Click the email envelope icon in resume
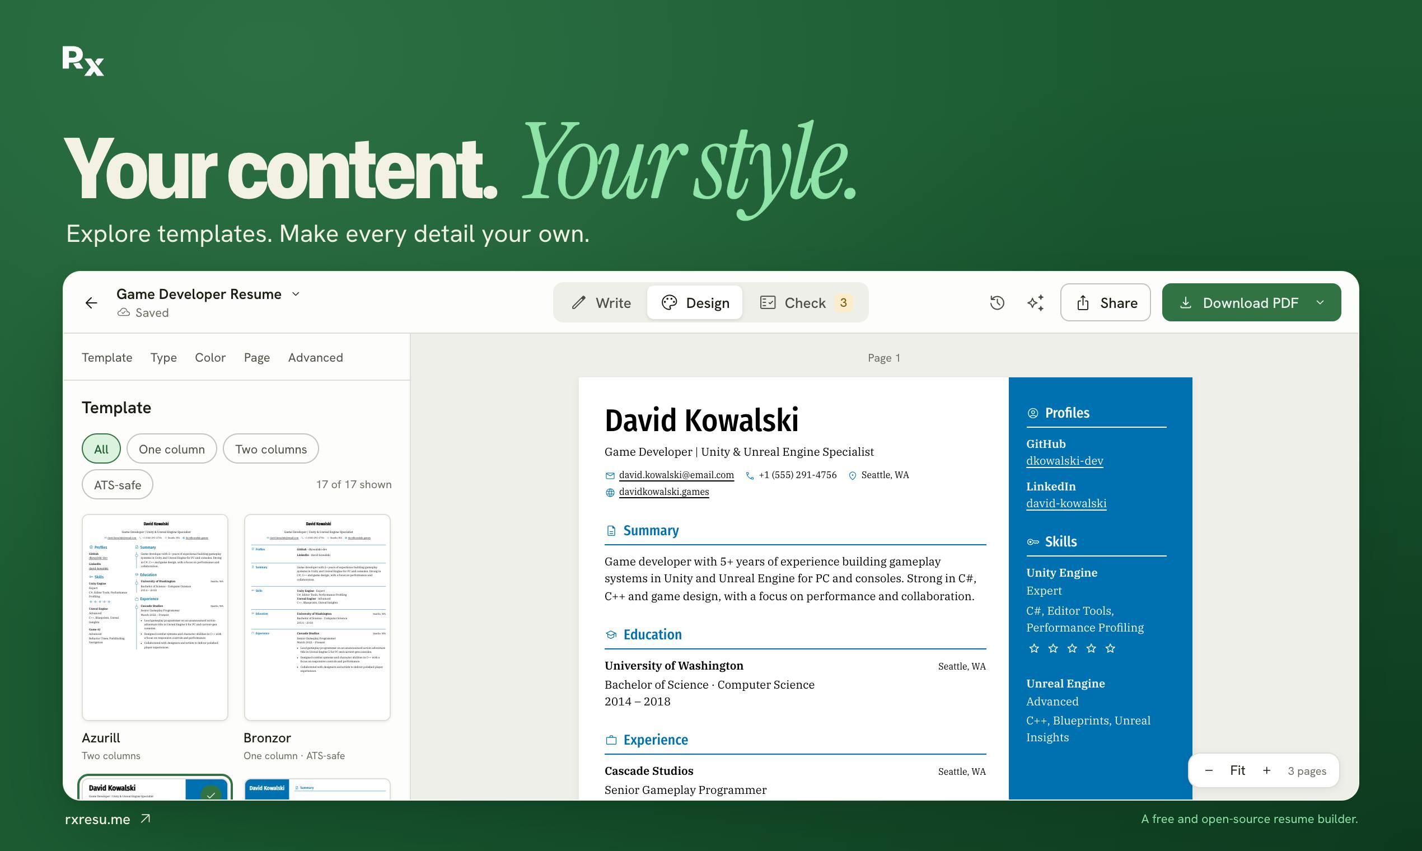This screenshot has width=1422, height=851. (610, 475)
